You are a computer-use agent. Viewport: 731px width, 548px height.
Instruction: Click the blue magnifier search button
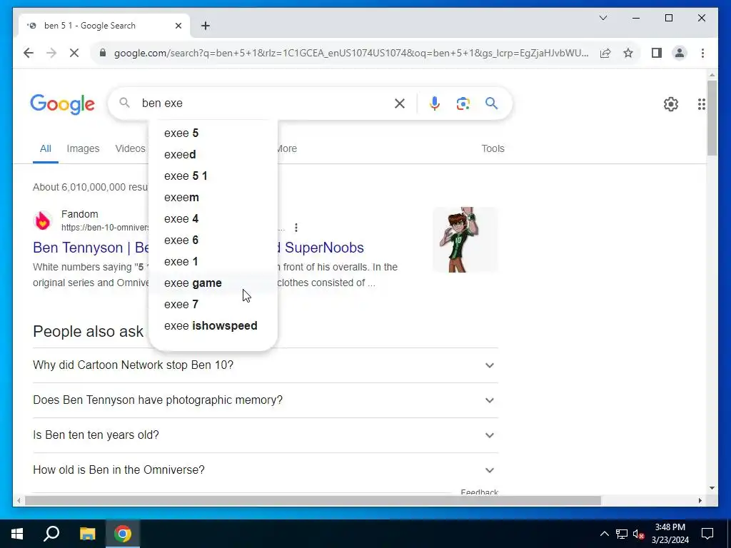491,103
